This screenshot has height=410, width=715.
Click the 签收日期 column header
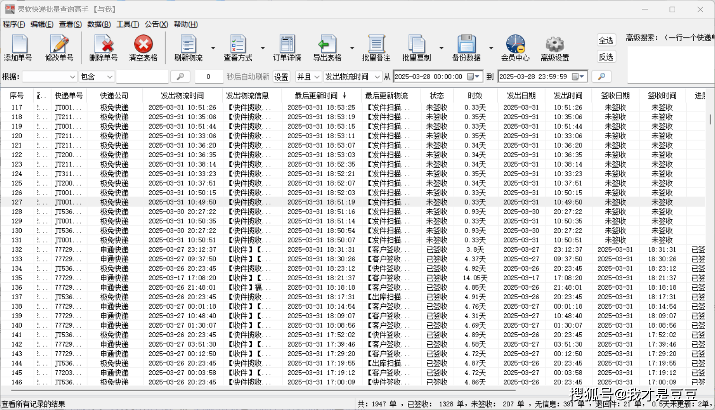pos(615,96)
